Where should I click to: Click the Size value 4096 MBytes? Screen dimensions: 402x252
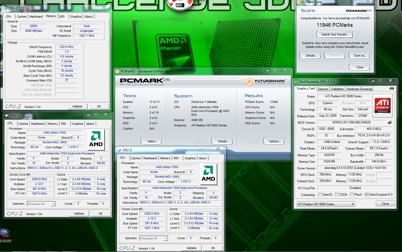click(33, 31)
